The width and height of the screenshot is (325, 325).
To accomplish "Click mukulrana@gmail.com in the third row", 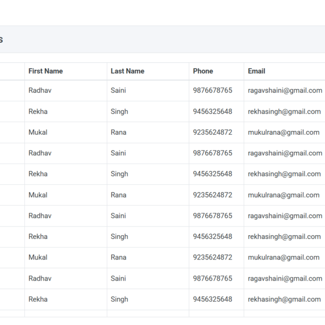I will (x=283, y=132).
